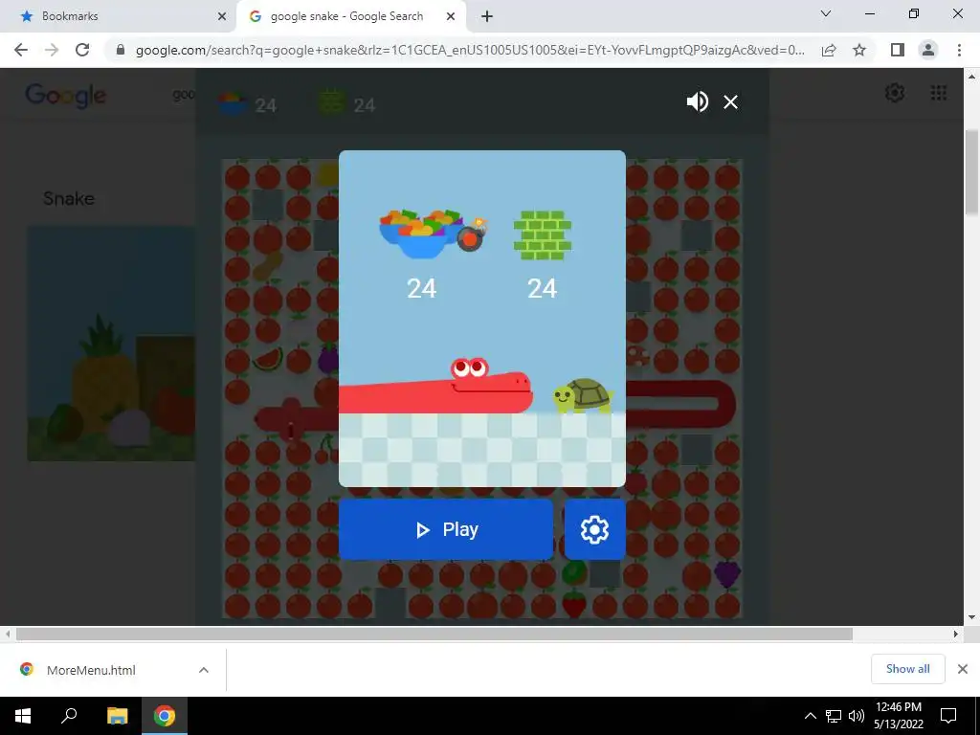Click scroll right arrow on horizontal scrollbar
980x735 pixels.
point(956,634)
